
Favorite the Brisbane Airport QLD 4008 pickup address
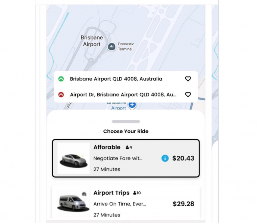188,79
